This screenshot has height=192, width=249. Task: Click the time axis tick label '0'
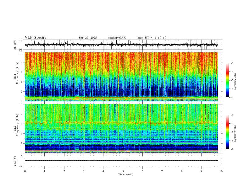point(25,171)
